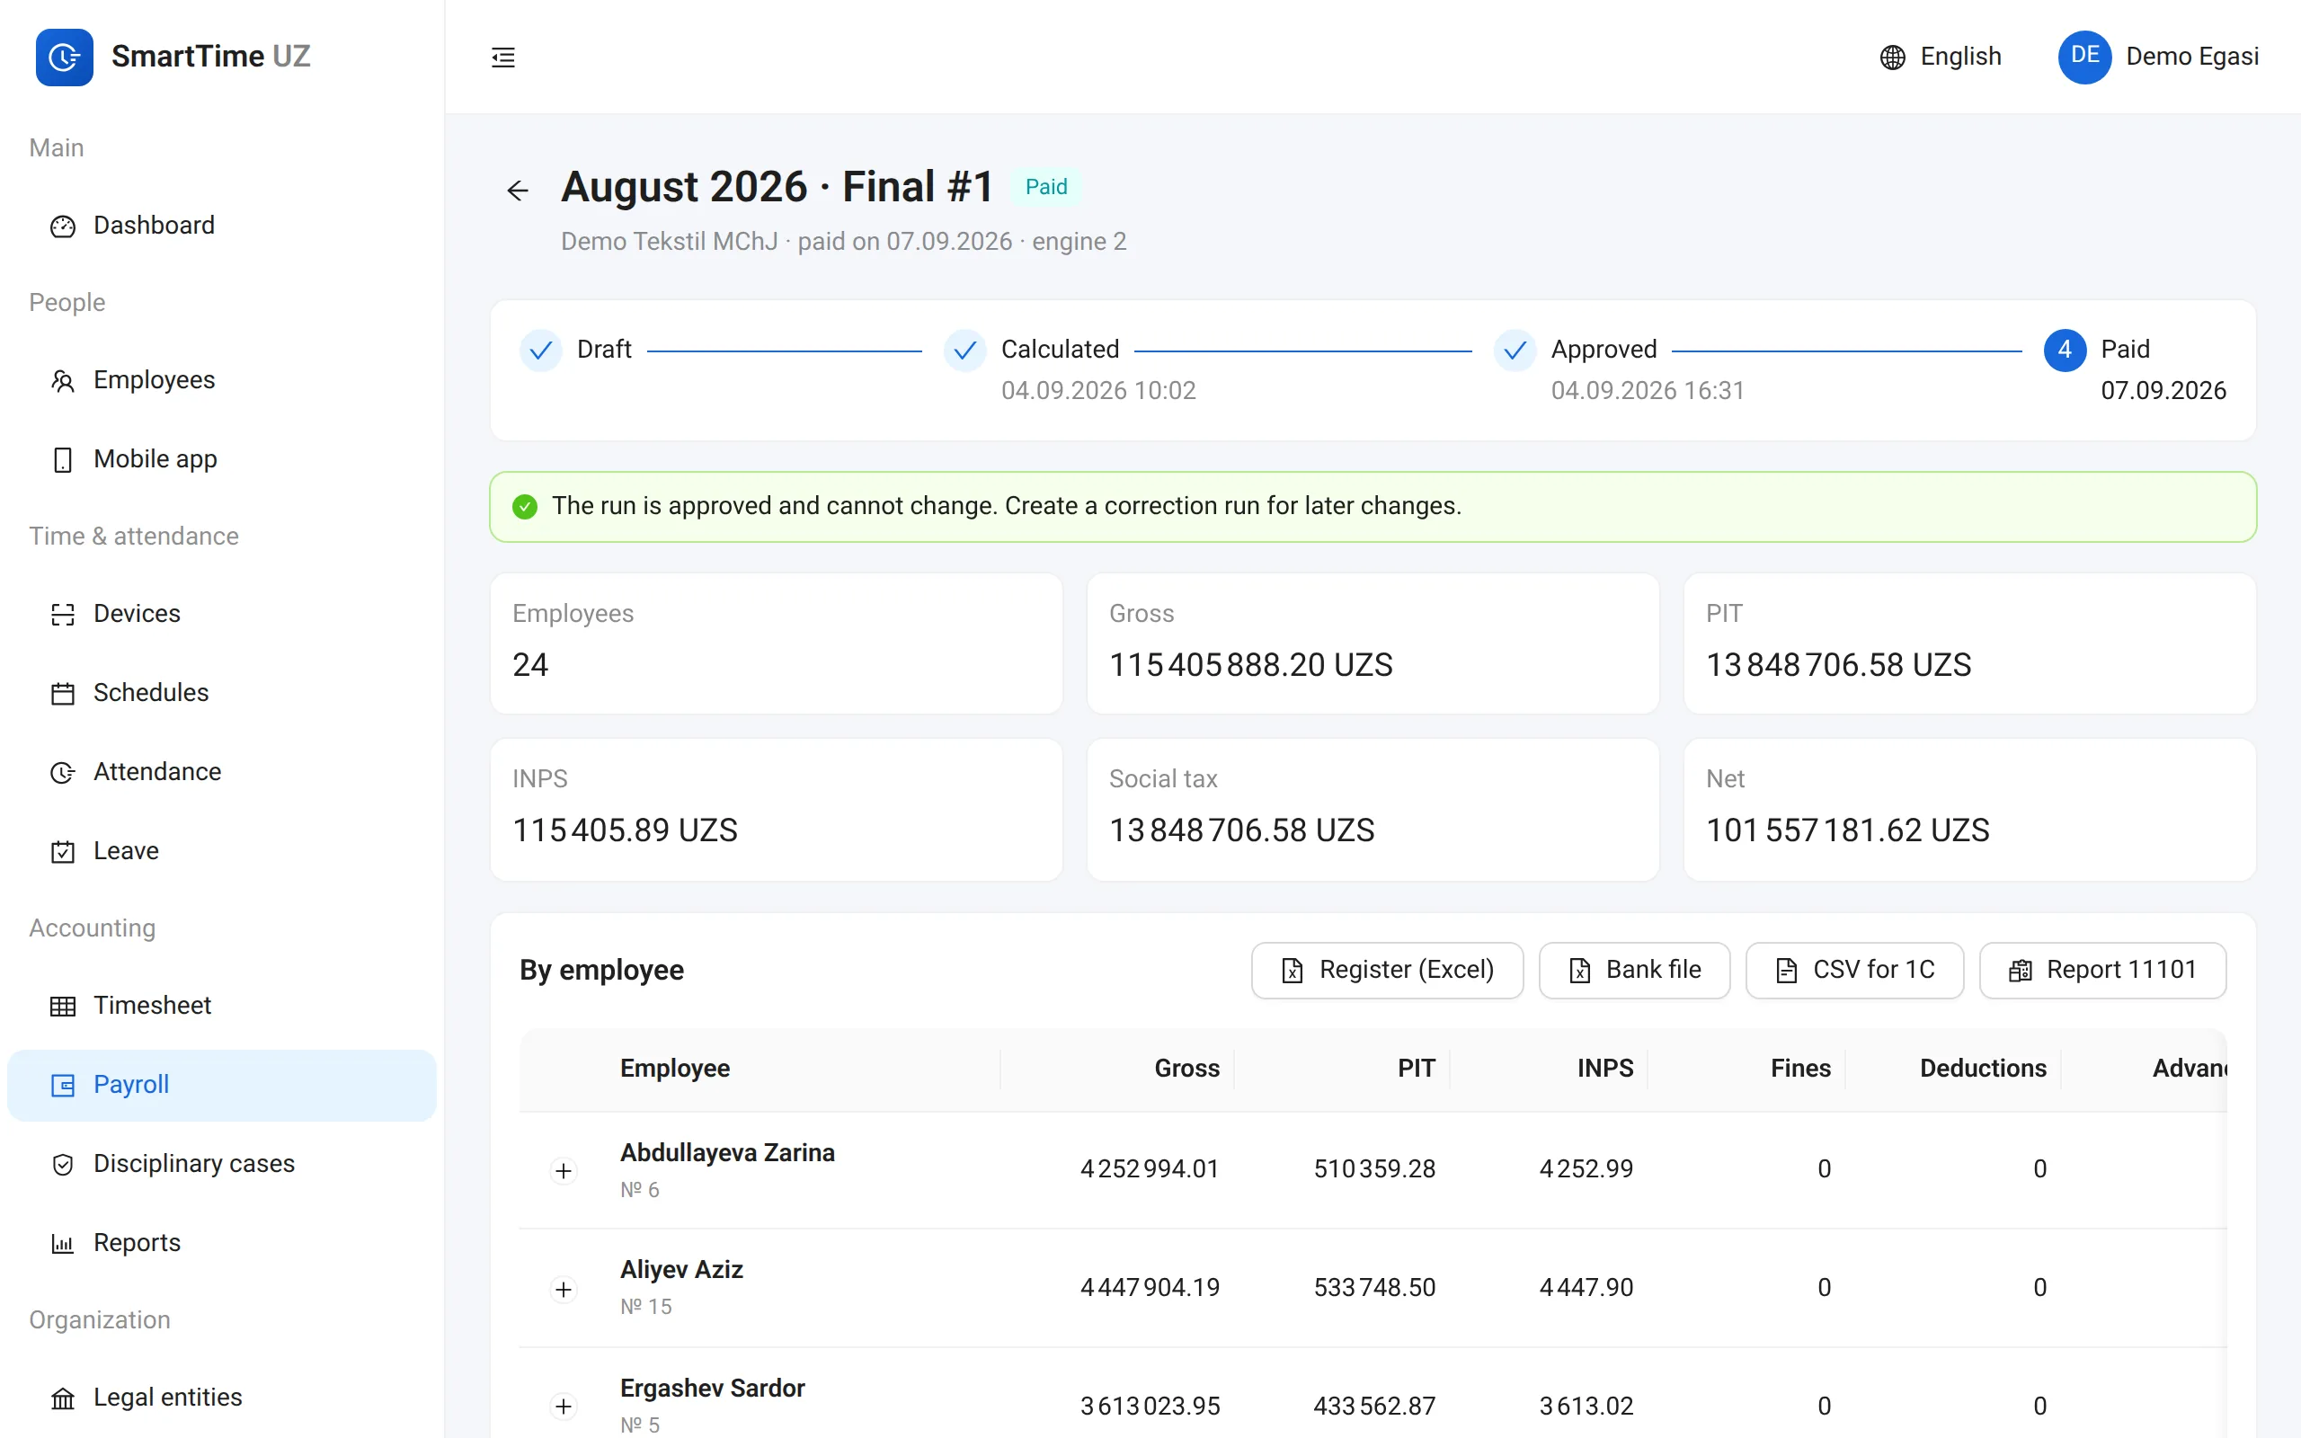Click the Dashboard gauge icon

coord(63,226)
